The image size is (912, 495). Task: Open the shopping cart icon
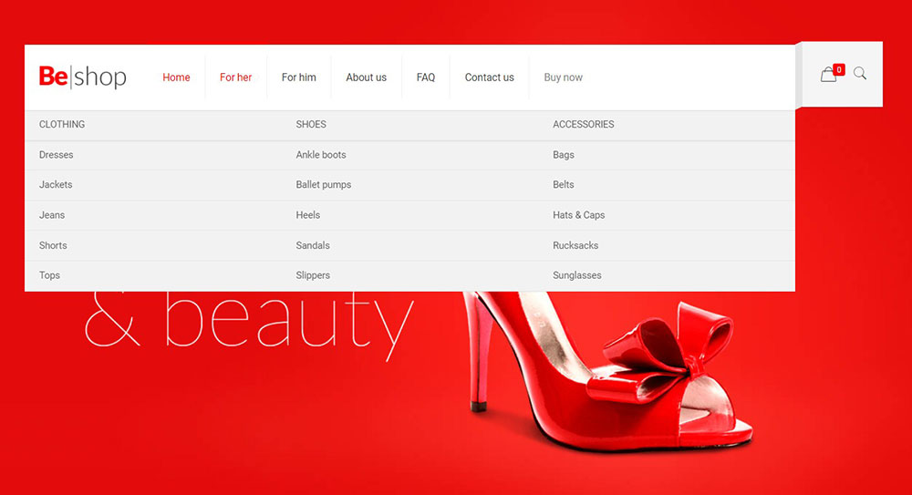tap(829, 75)
